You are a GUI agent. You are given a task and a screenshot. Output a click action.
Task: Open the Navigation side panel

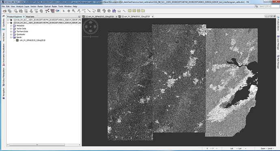(x=4, y=93)
